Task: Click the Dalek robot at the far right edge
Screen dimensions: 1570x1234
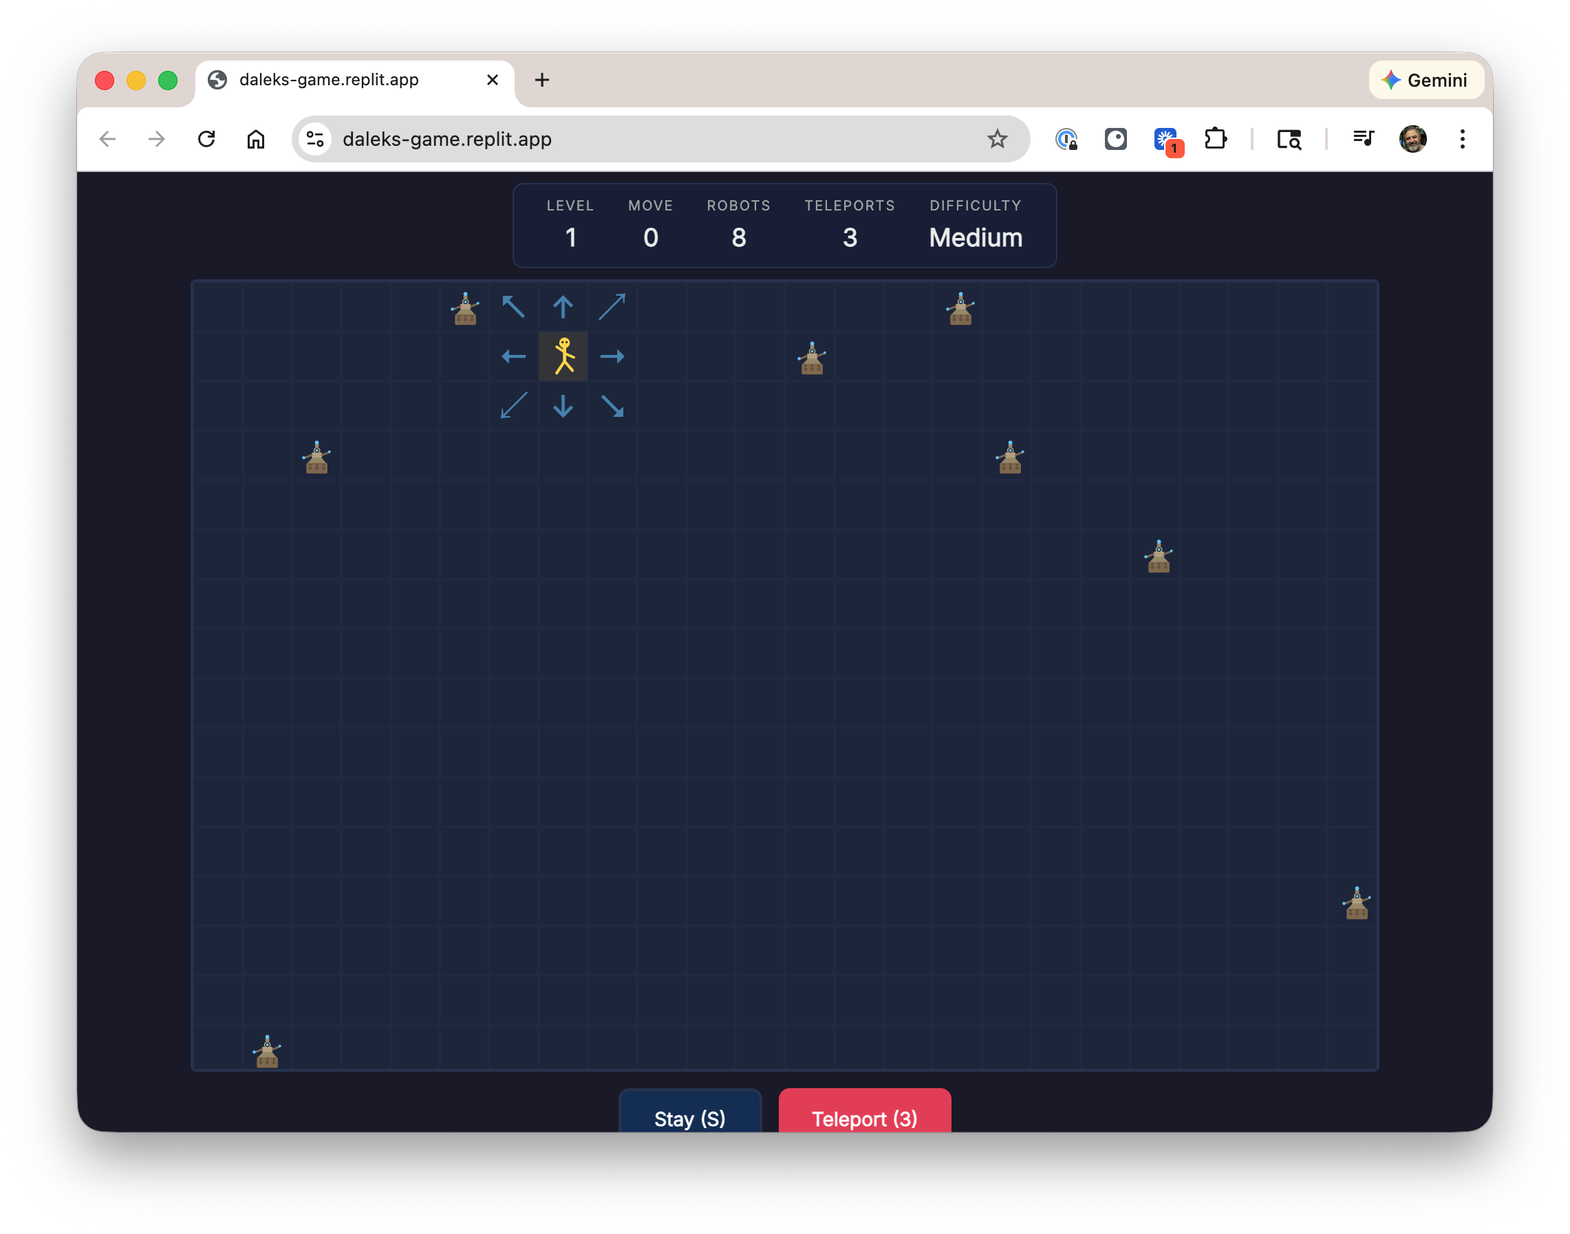Action: [x=1356, y=903]
